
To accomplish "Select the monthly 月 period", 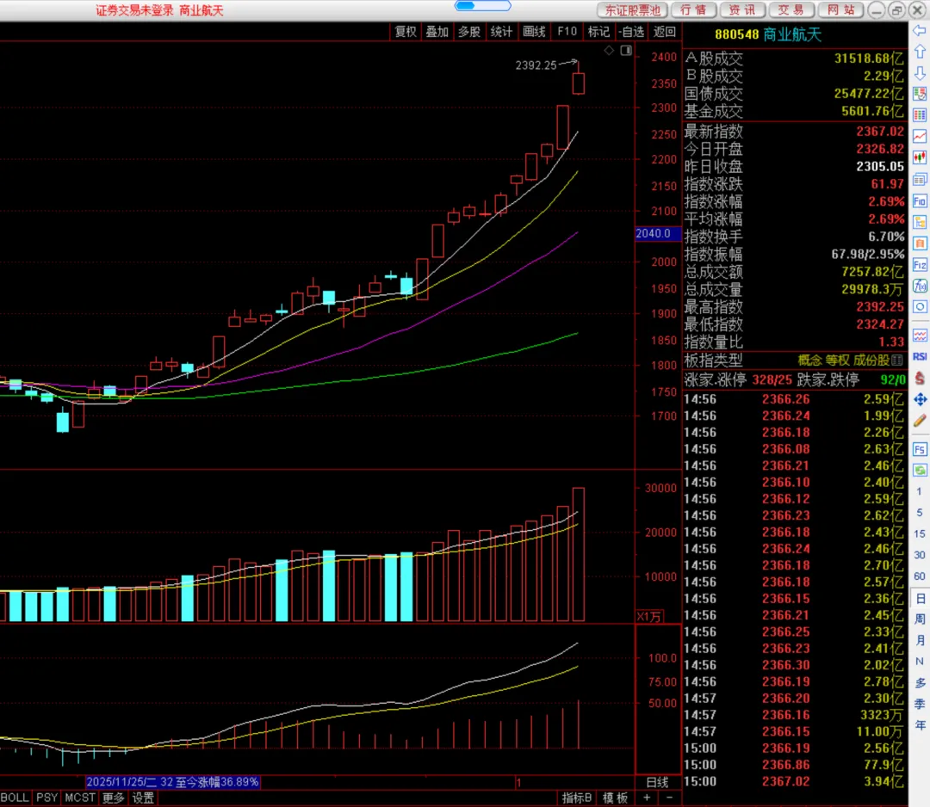I will 920,640.
